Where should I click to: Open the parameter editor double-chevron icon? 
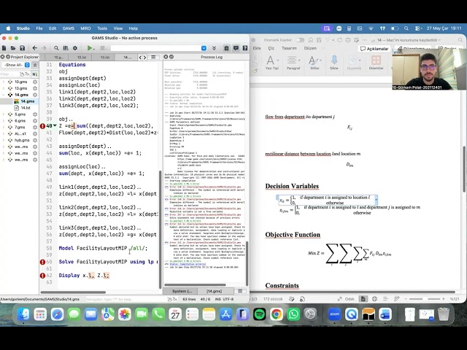(214, 48)
